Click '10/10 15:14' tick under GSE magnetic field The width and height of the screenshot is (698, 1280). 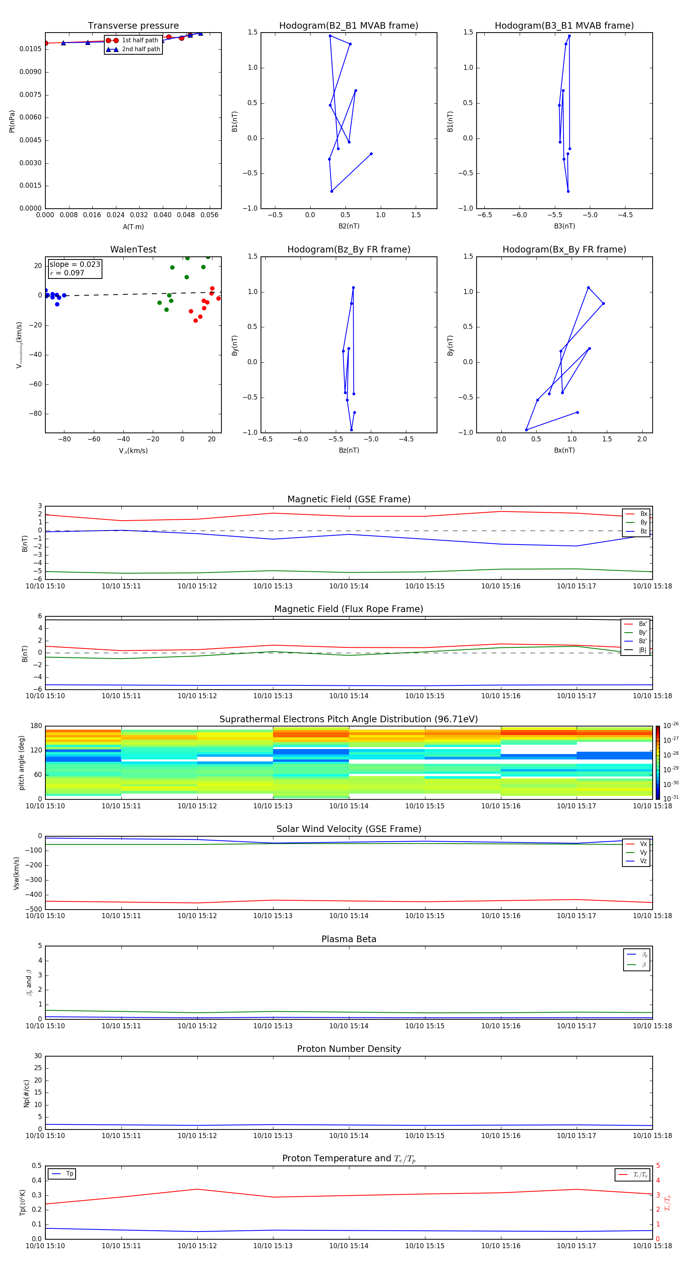coord(349,586)
